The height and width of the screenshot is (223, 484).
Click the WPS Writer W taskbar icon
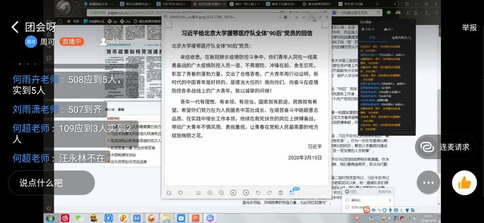pyautogui.click(x=137, y=218)
